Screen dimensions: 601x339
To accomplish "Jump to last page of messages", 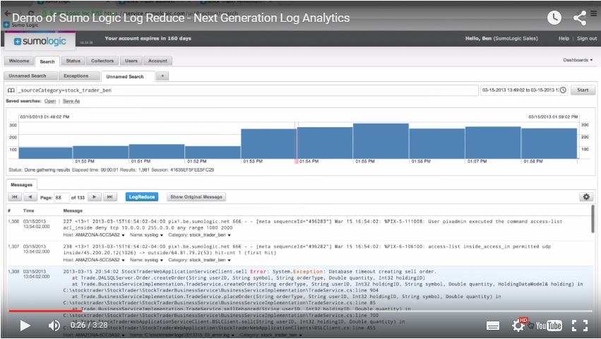I will [x=109, y=197].
